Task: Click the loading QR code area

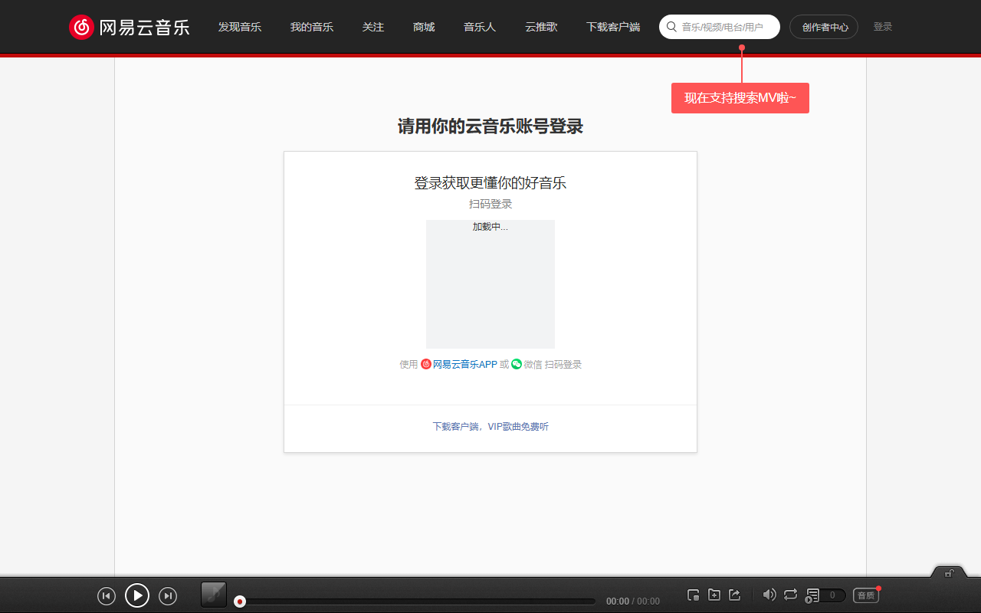Action: (x=490, y=284)
